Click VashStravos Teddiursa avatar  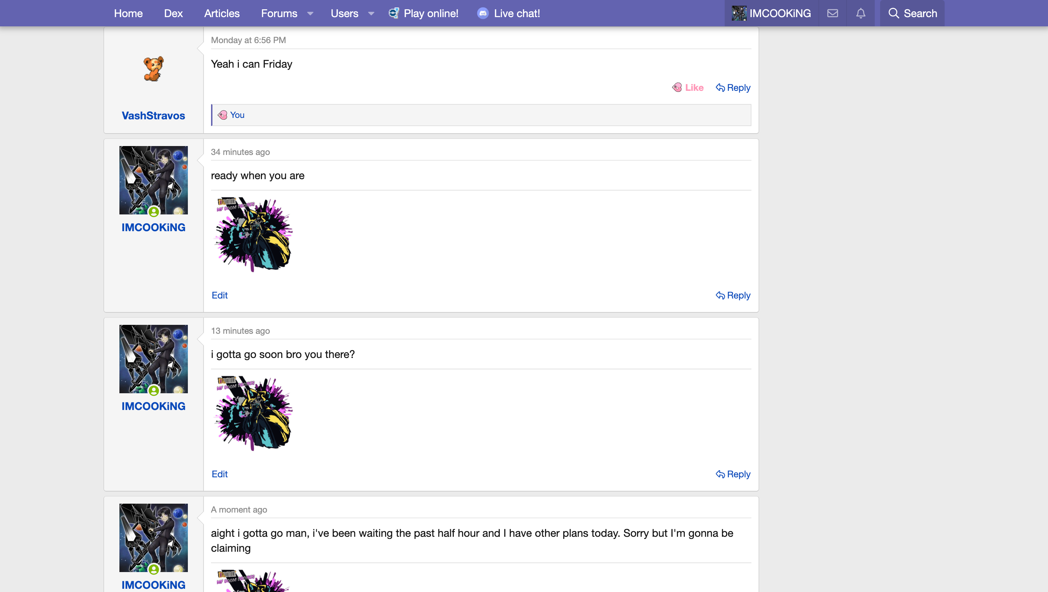pyautogui.click(x=153, y=69)
